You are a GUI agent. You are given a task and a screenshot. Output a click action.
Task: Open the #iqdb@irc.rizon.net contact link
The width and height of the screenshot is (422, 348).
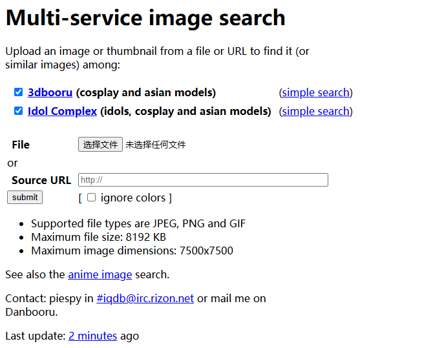pyautogui.click(x=145, y=298)
